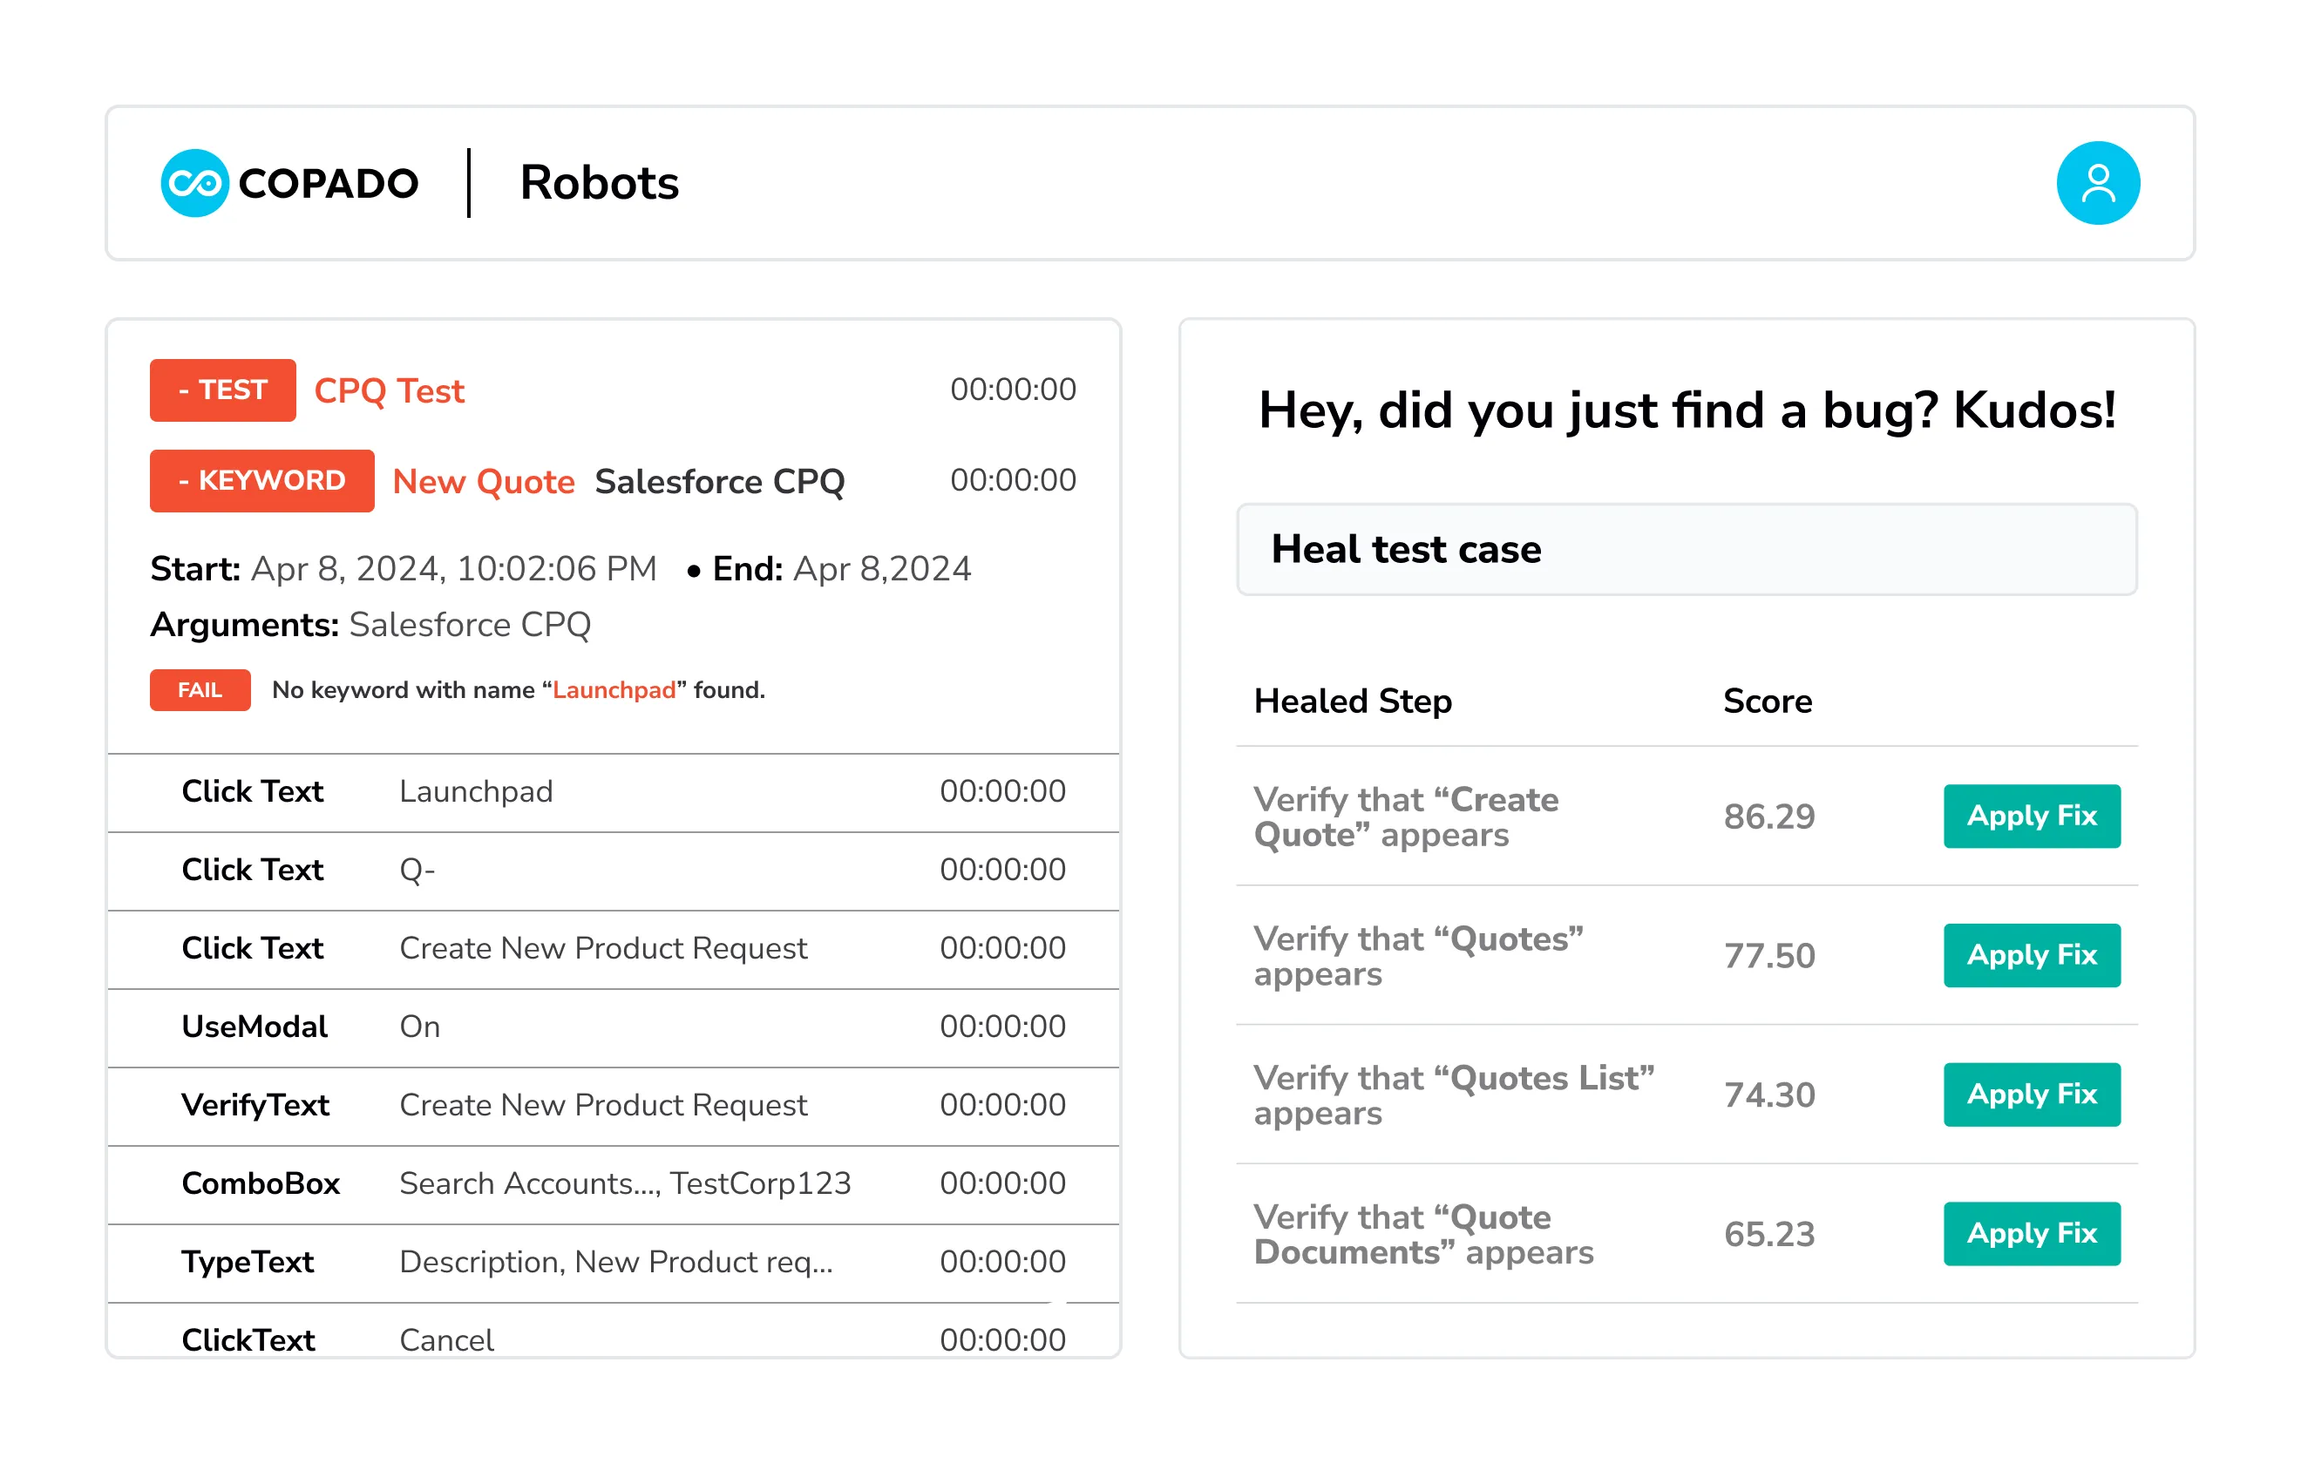Click the Heal test case field
This screenshot has width=2301, height=1464.
pyautogui.click(x=1686, y=550)
